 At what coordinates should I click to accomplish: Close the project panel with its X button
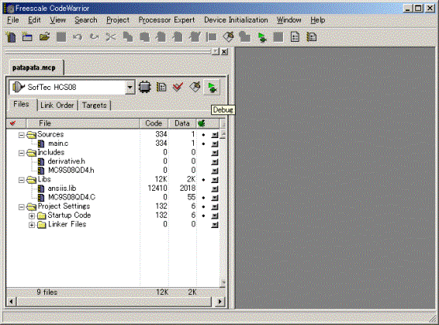224,51
